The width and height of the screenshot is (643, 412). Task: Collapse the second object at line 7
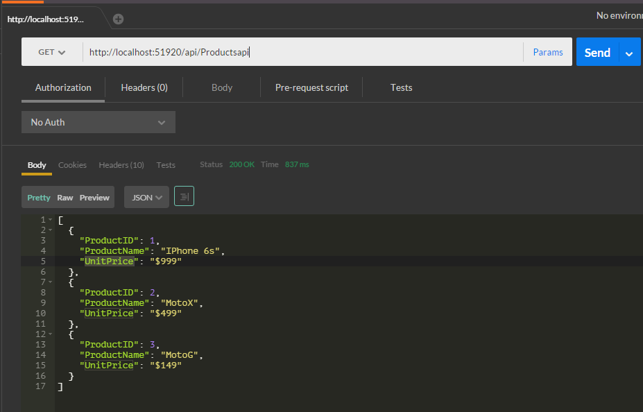[x=50, y=282]
